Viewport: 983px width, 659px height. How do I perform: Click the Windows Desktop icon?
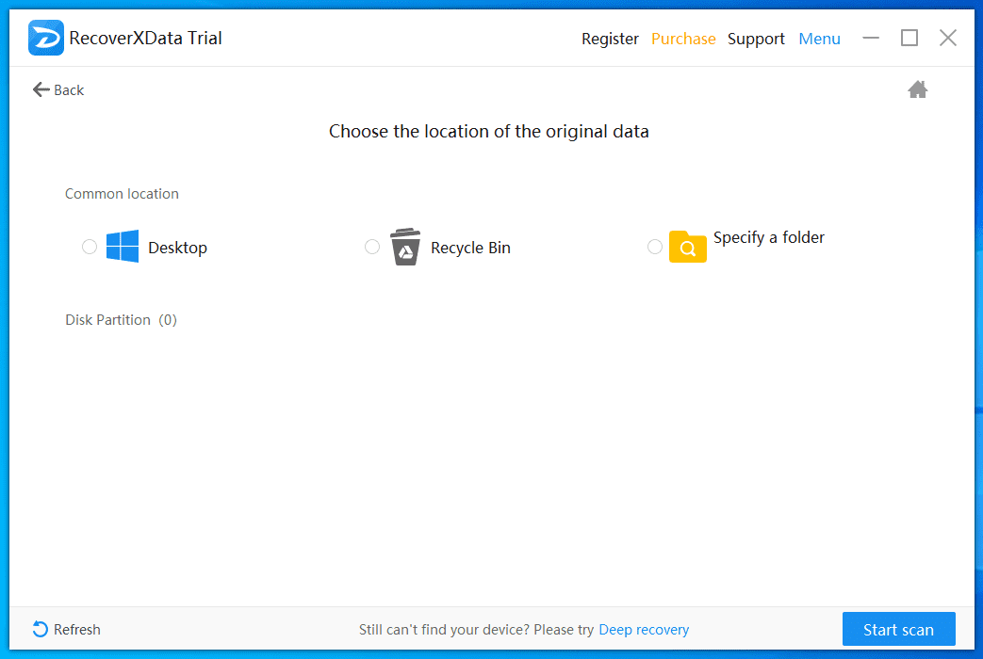[123, 247]
